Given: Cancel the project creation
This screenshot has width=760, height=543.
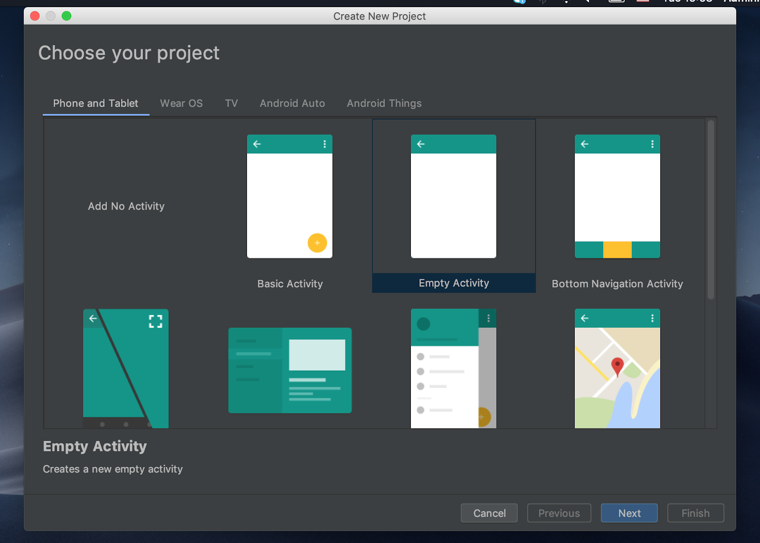Looking at the screenshot, I should [x=489, y=513].
